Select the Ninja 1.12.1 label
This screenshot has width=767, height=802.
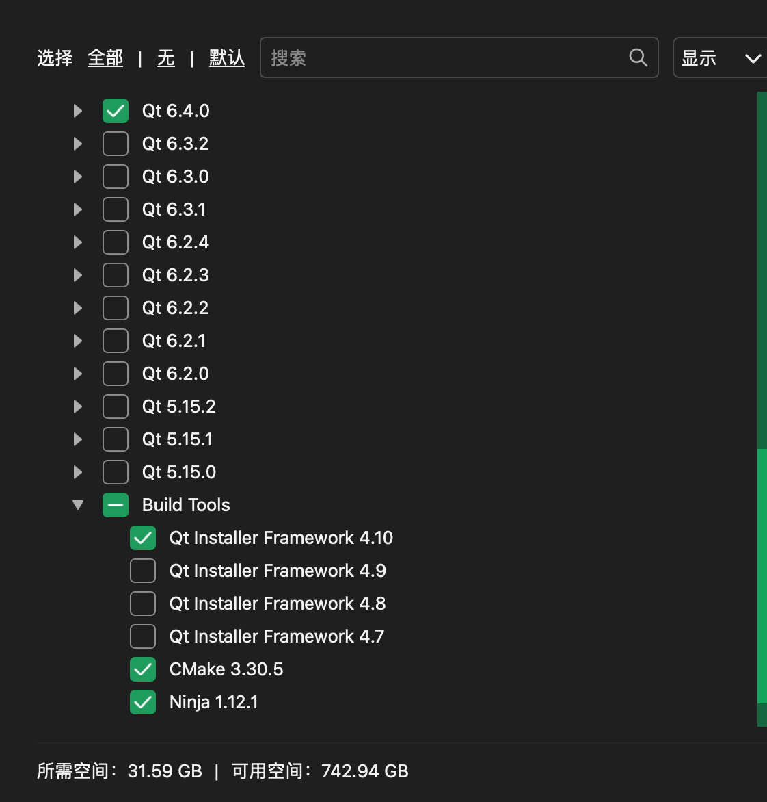point(213,702)
